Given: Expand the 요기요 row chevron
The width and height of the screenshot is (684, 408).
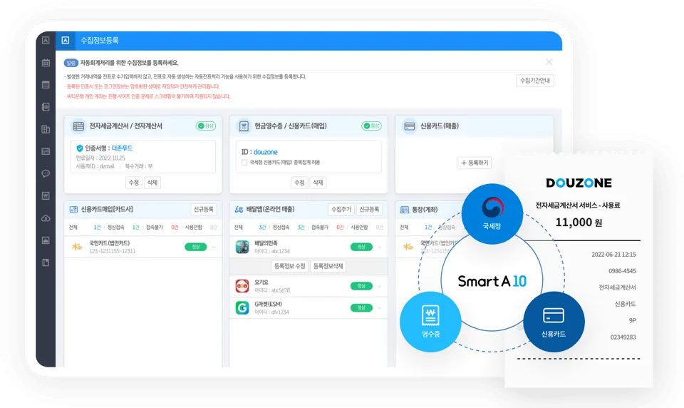Looking at the screenshot, I should 380,286.
